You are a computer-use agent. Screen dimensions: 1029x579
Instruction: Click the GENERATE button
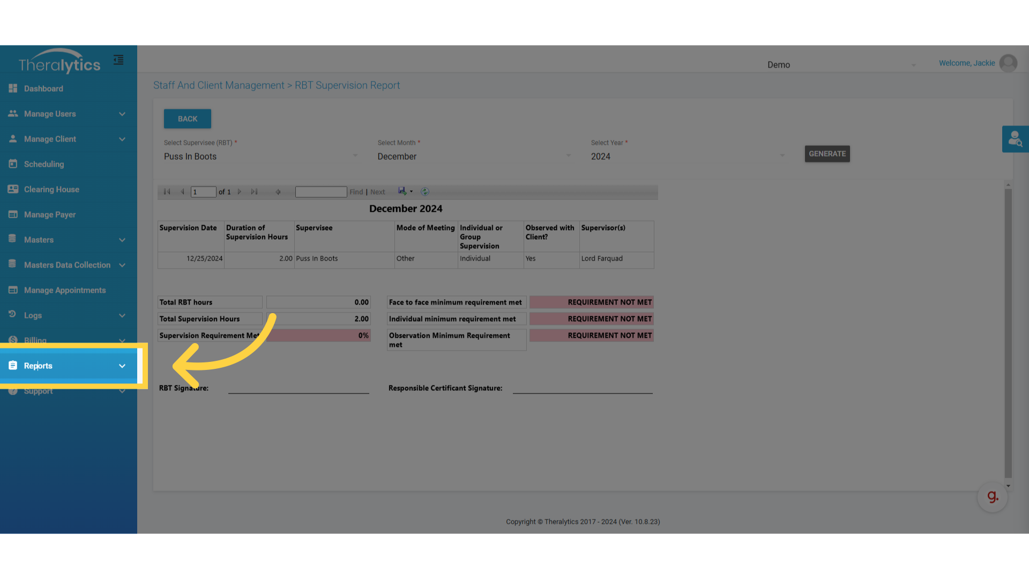point(827,154)
